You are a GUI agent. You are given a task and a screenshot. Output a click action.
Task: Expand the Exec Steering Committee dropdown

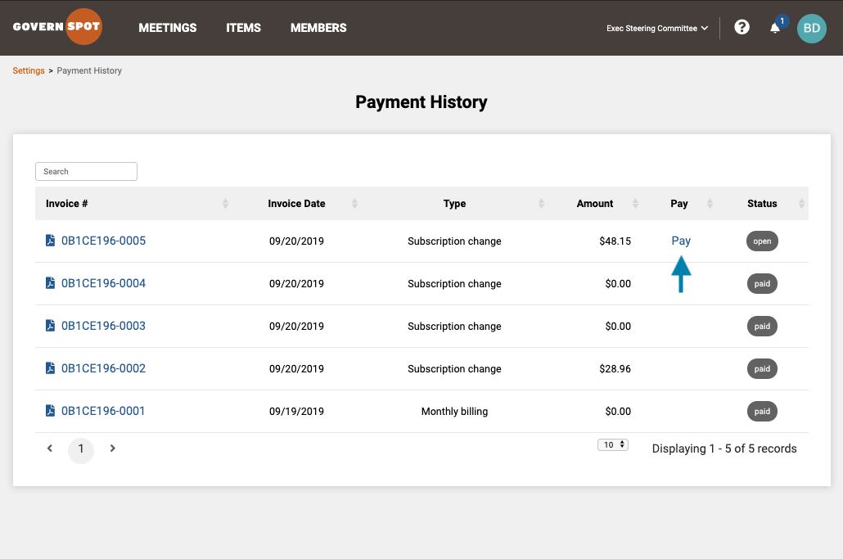coord(657,28)
